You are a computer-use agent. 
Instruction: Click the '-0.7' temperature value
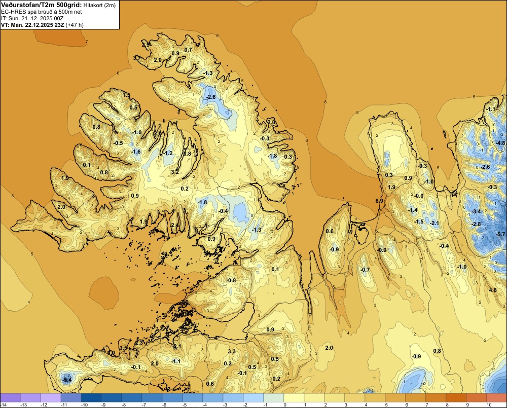coord(365,270)
